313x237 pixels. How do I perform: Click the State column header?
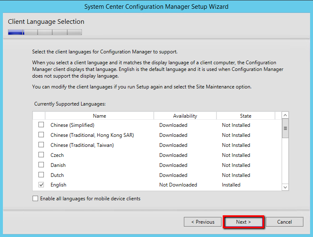[245, 116]
